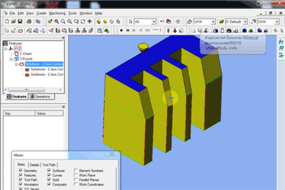Click the Save disk icon
285x190 pixels.
20,22
